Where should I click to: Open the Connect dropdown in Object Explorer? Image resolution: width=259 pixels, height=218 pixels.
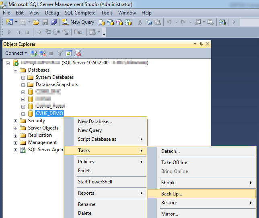pyautogui.click(x=16, y=53)
